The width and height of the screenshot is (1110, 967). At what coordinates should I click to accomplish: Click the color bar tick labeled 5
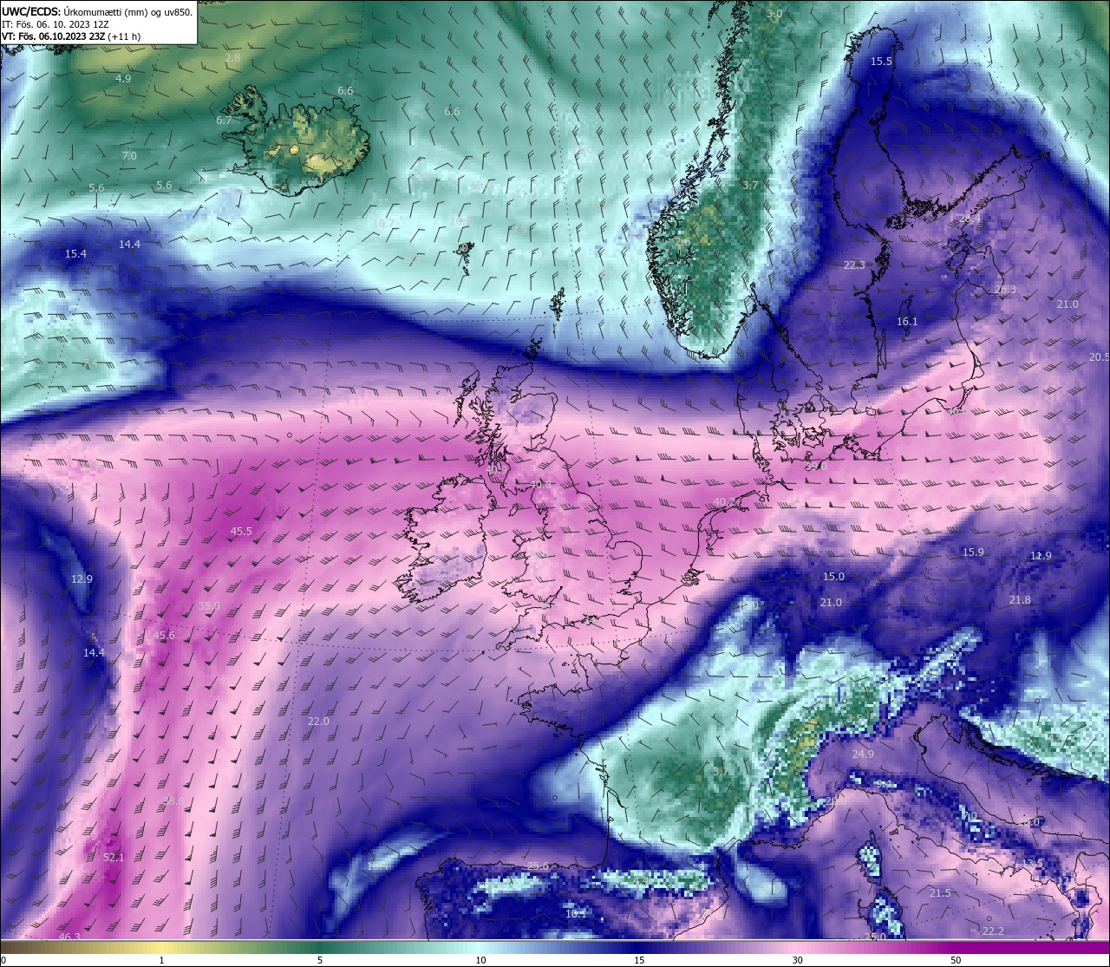(x=320, y=960)
